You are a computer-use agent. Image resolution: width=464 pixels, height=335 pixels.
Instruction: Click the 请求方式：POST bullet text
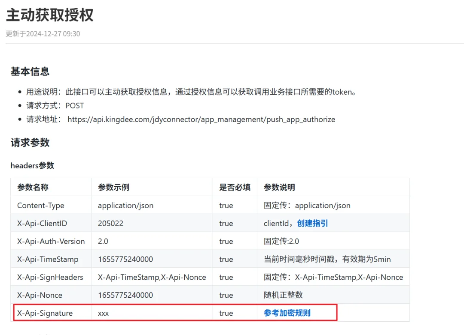click(55, 106)
